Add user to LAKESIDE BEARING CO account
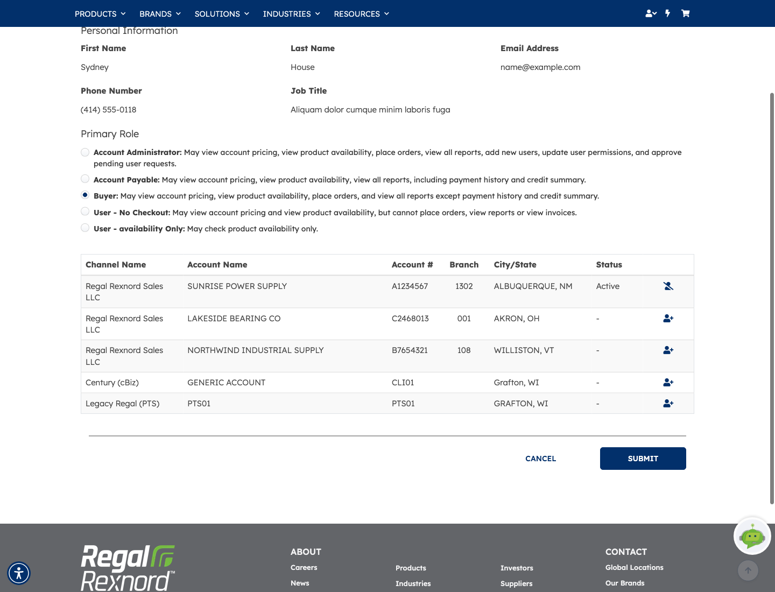 (668, 319)
